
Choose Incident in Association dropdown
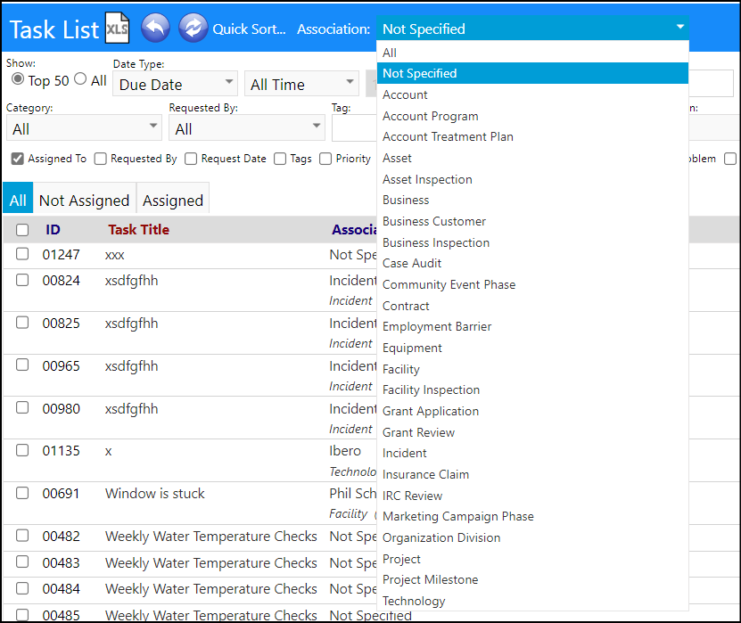pyautogui.click(x=532, y=453)
